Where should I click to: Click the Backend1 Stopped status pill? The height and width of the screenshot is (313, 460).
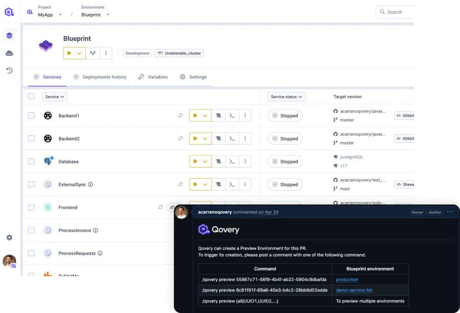pyautogui.click(x=285, y=116)
